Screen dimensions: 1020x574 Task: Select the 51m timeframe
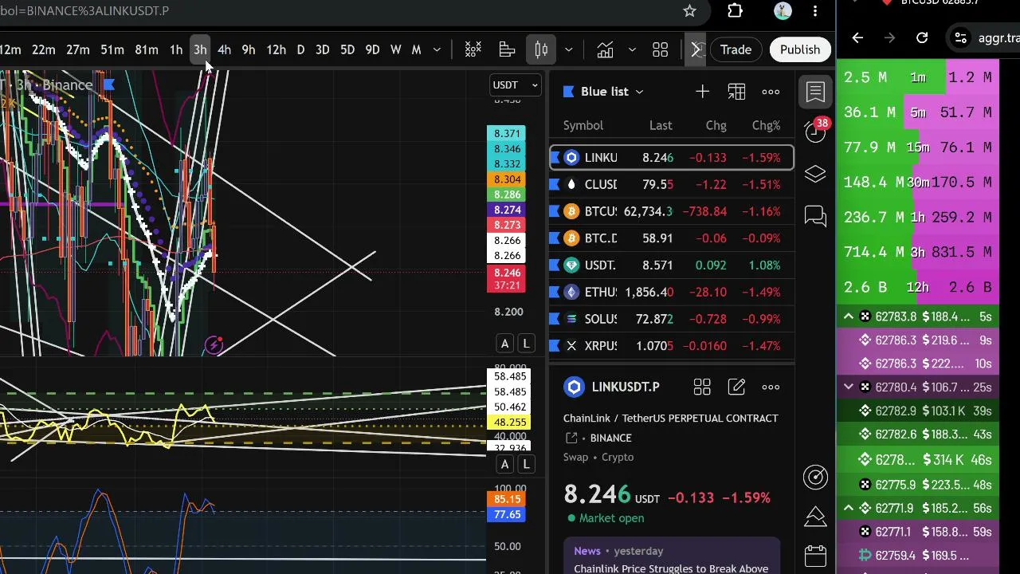[x=112, y=50]
